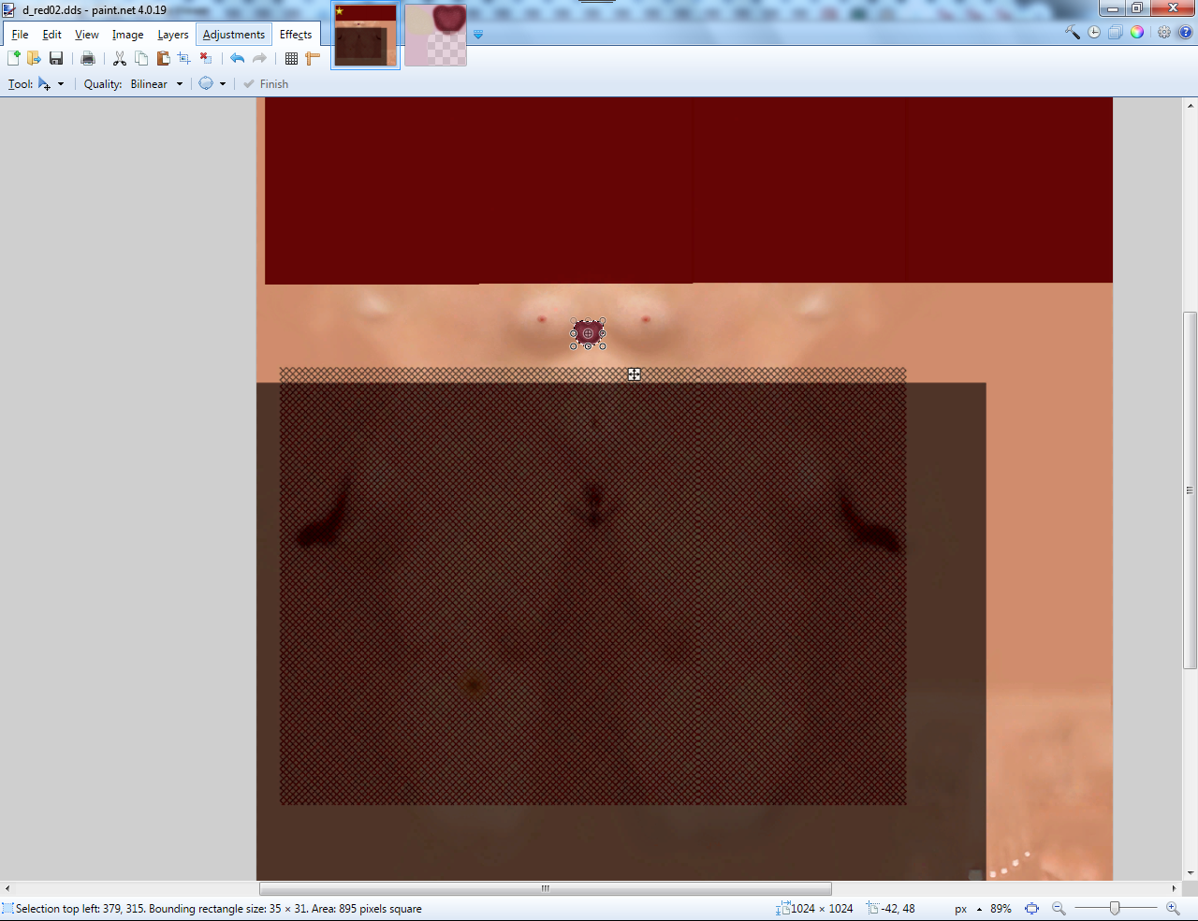Open the Tool chooser dropdown
This screenshot has width=1198, height=921.
[51, 84]
